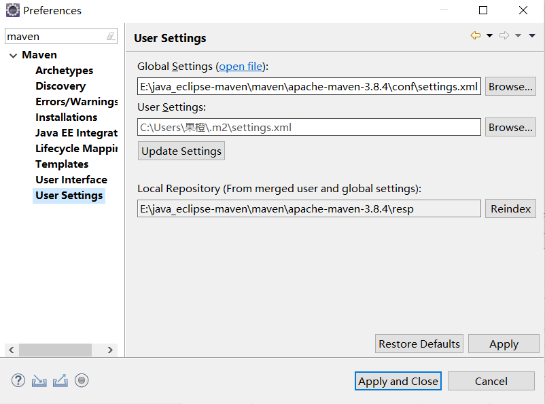Click the Export preferences icon
This screenshot has width=545, height=404.
(x=60, y=381)
